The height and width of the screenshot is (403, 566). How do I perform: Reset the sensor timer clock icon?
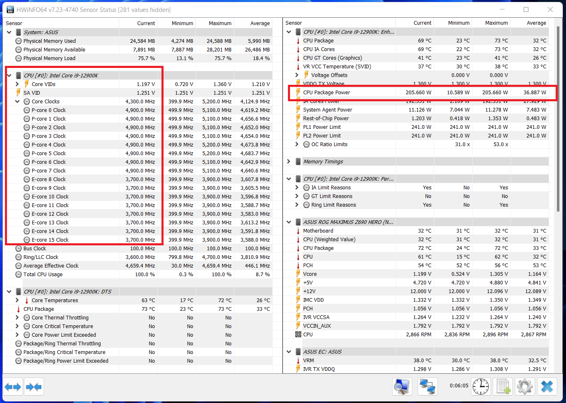coord(480,387)
